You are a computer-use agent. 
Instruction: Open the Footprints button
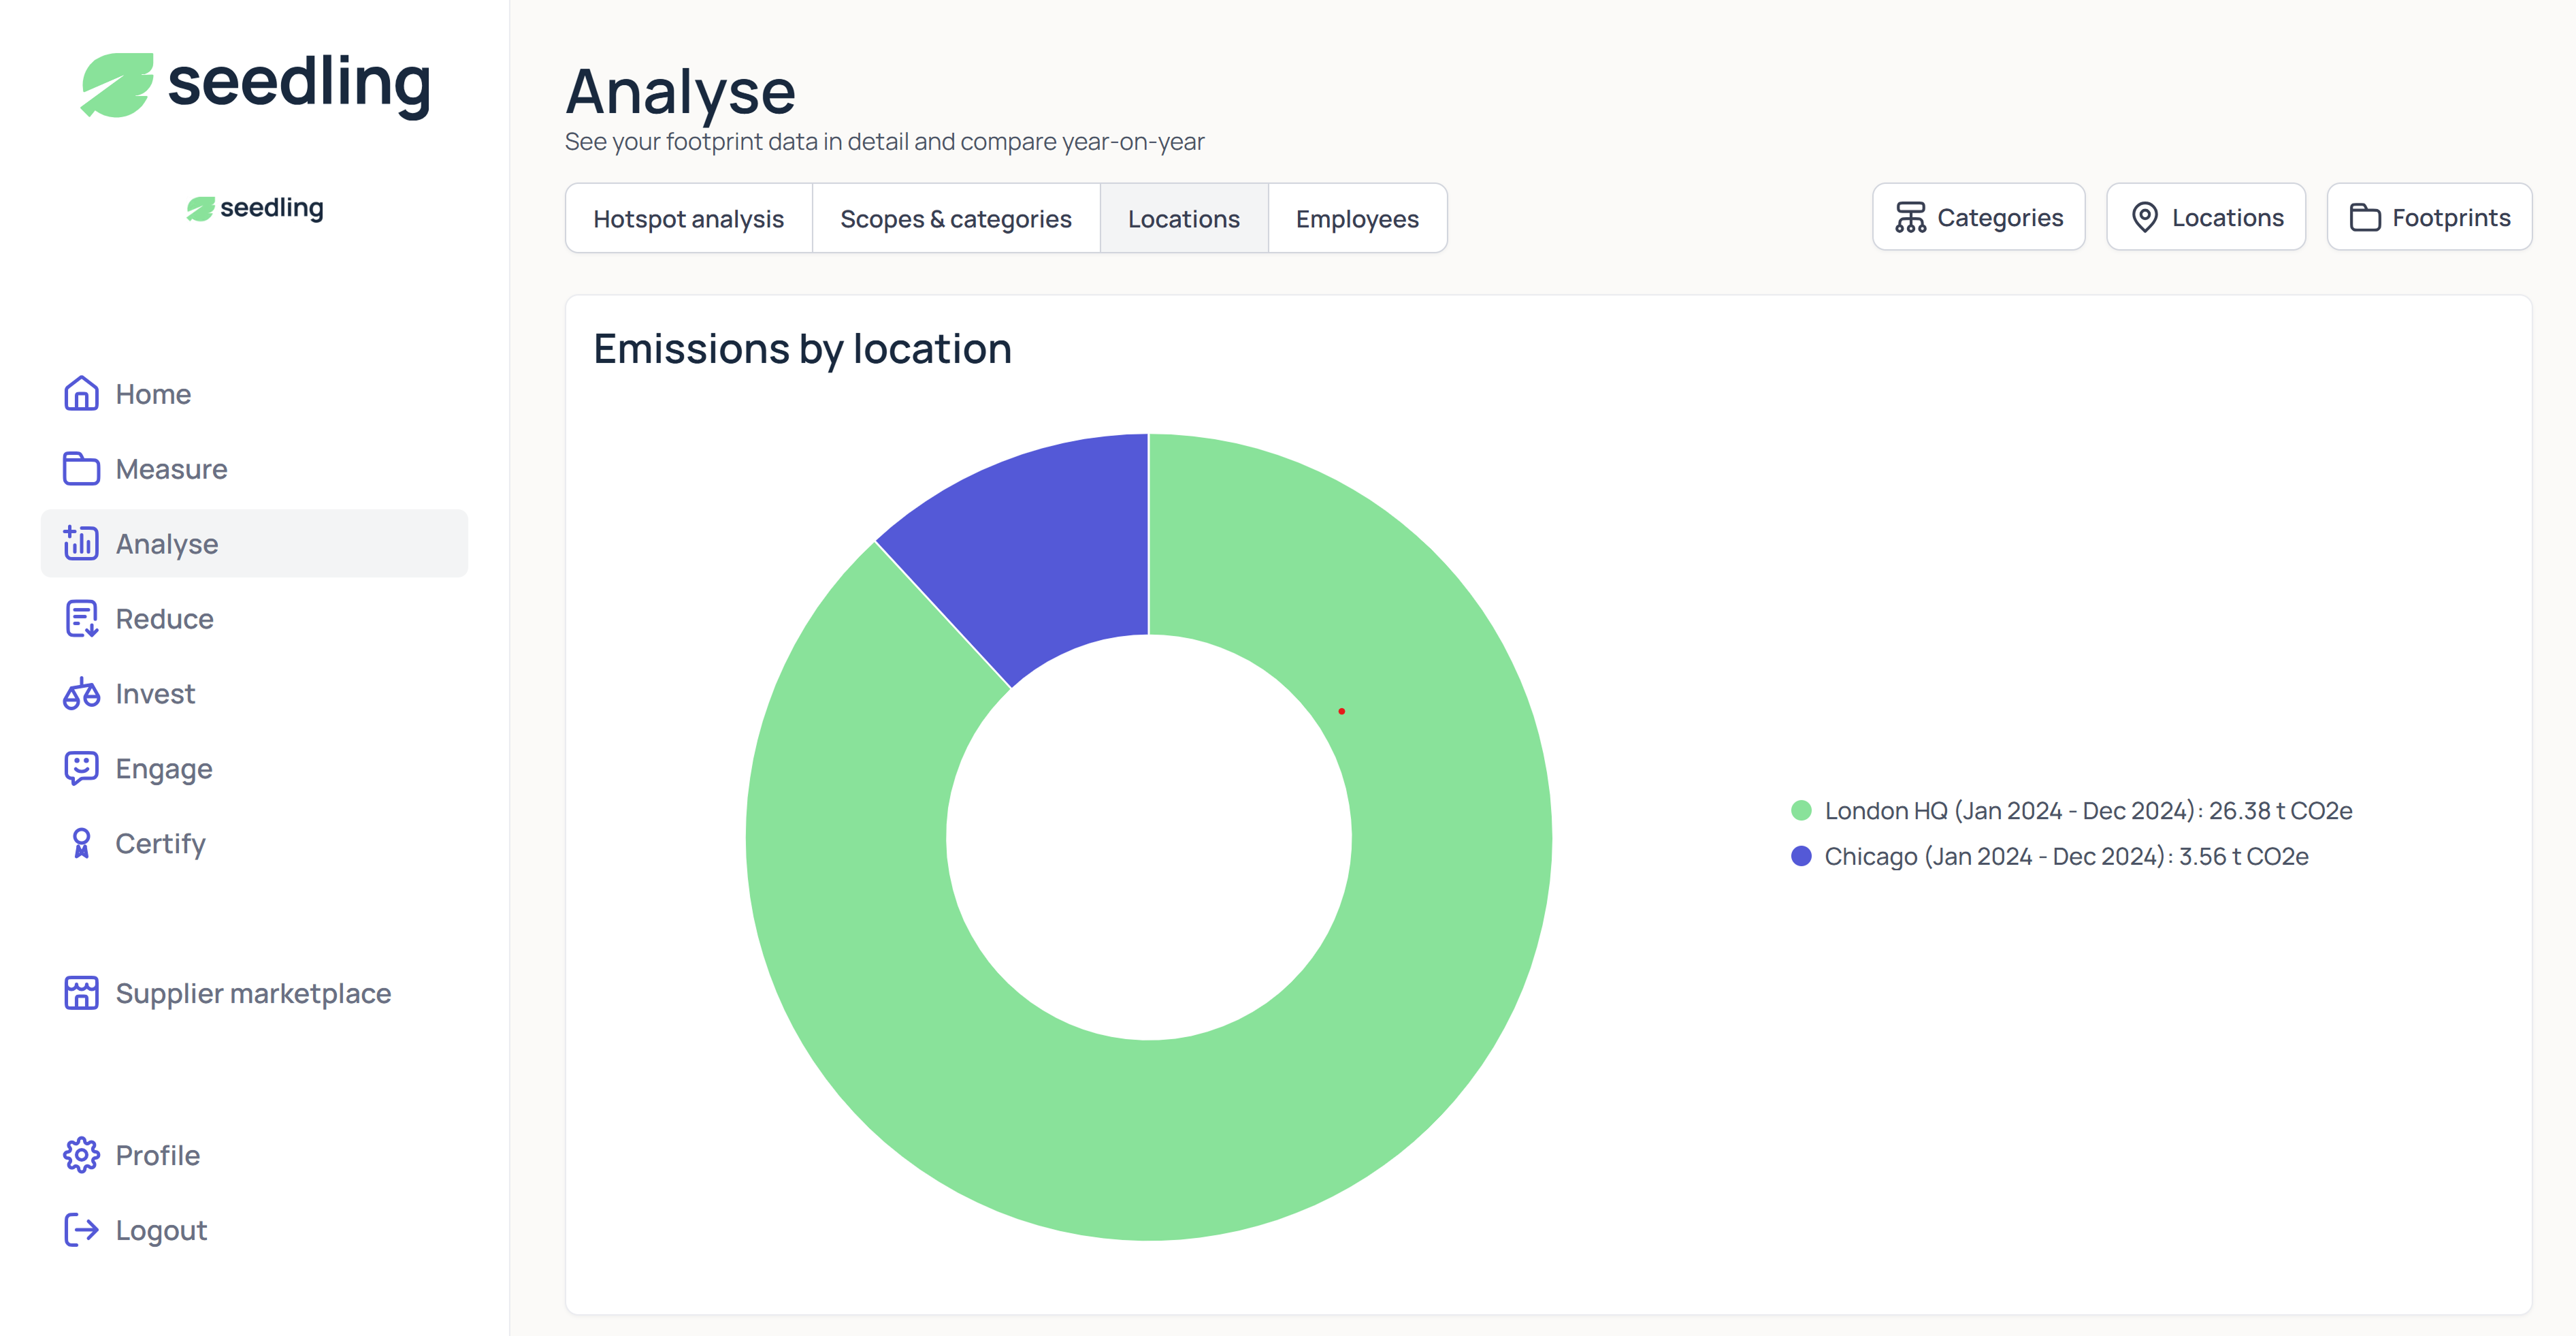coord(2428,217)
